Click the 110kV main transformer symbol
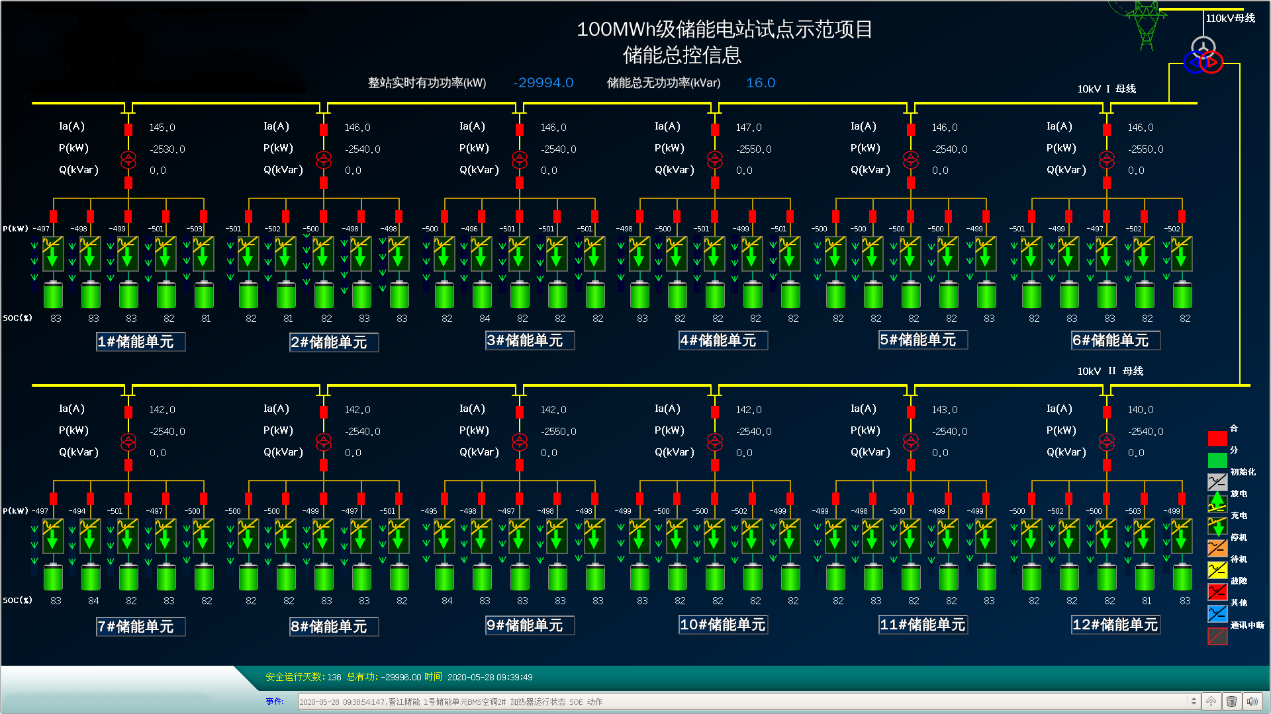1271x714 pixels. coord(1203,56)
